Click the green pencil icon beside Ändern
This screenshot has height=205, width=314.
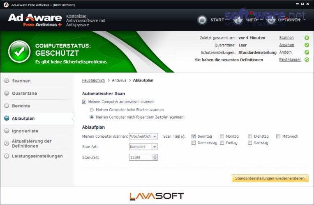[x=307, y=52]
